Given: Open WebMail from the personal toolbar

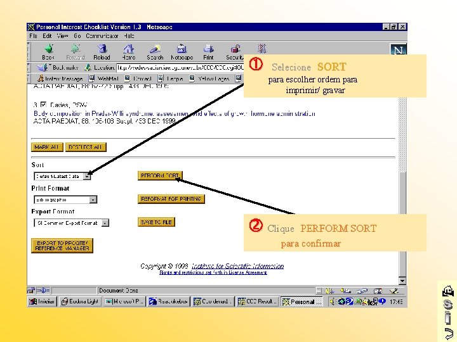Looking at the screenshot, I should click(x=103, y=79).
